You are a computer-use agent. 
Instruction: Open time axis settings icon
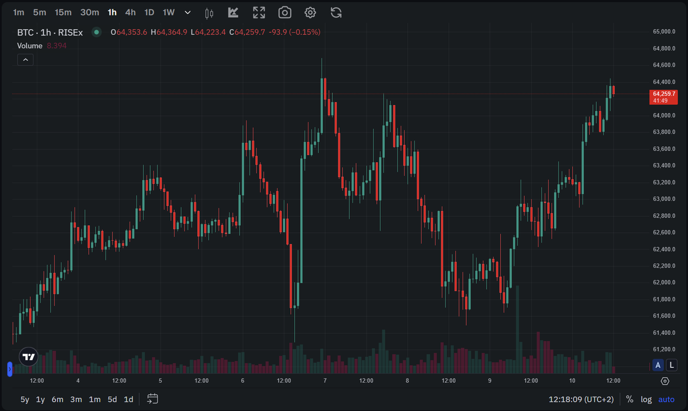665,381
